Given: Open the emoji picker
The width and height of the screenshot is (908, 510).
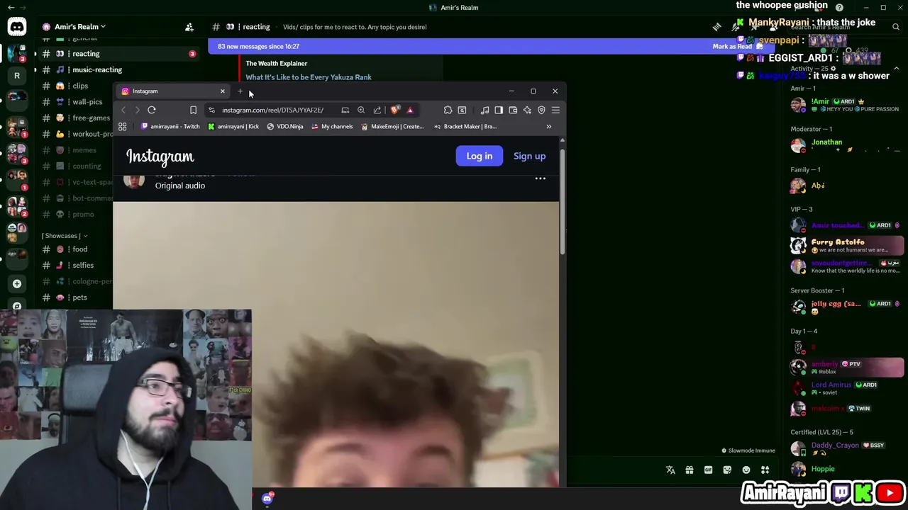Looking at the screenshot, I should coord(746,470).
